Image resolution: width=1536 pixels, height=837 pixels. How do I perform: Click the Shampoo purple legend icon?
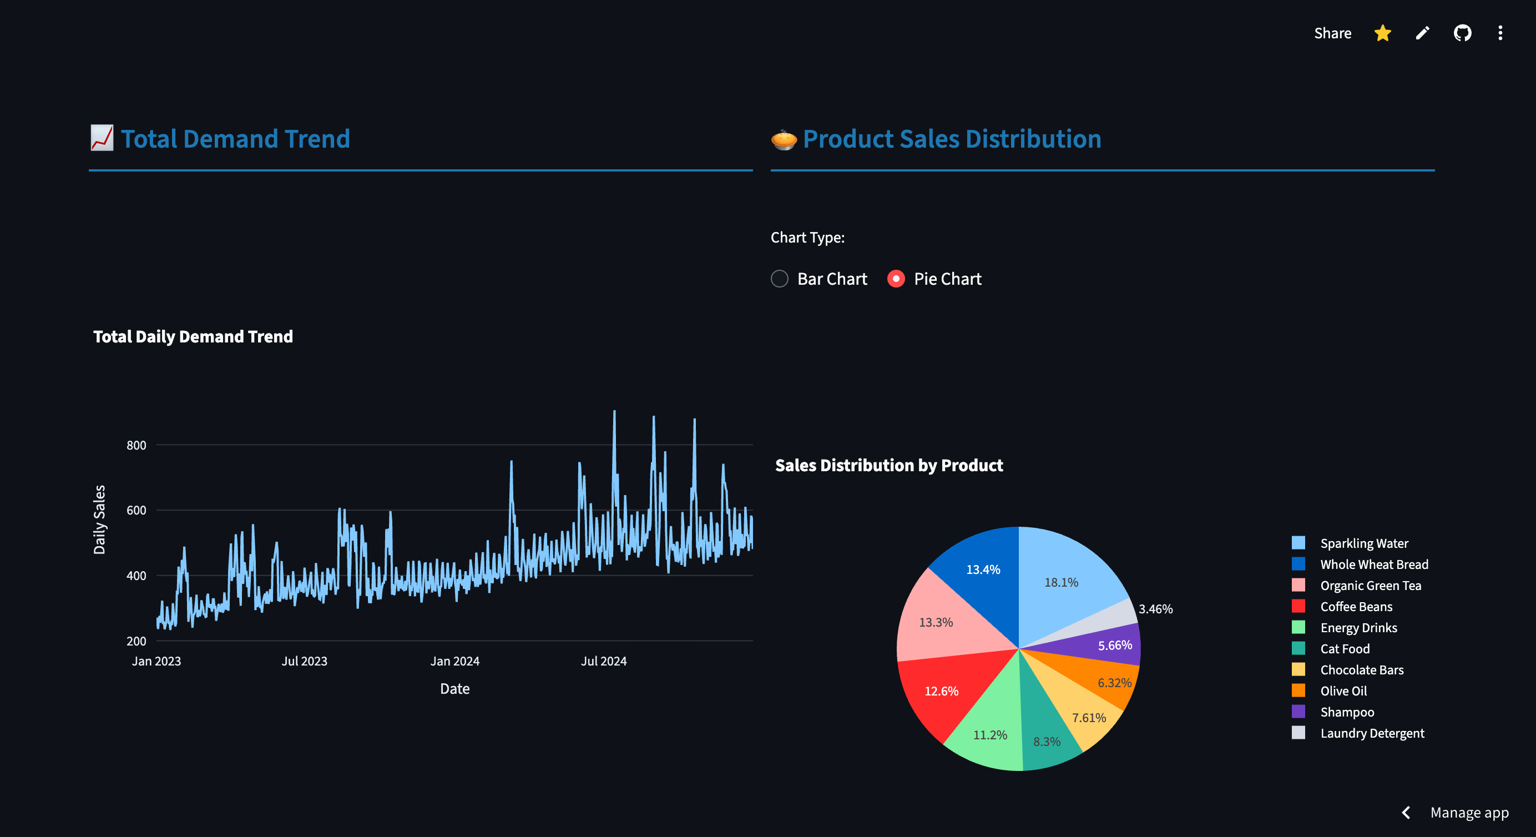(1298, 712)
